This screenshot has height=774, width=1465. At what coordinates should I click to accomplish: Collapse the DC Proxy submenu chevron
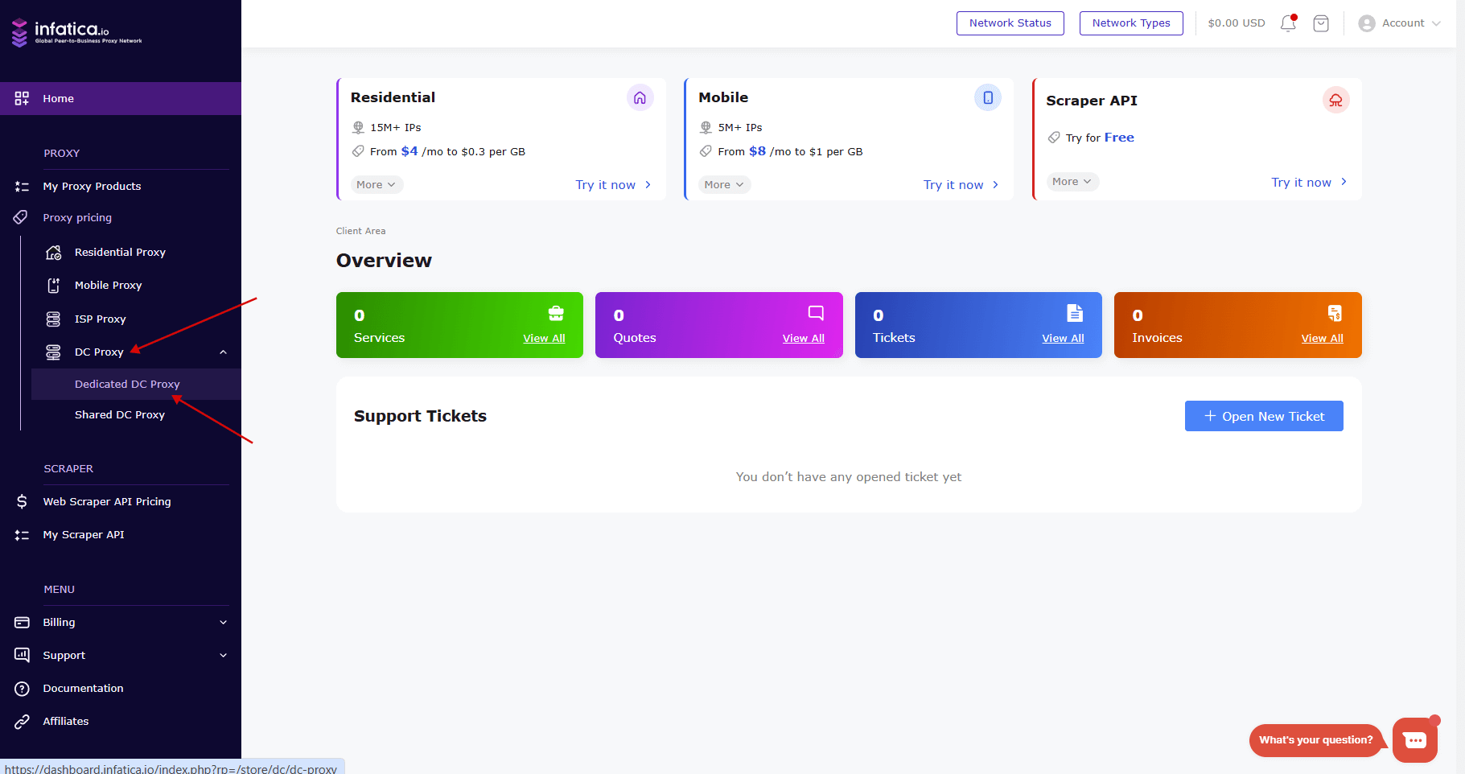pyautogui.click(x=223, y=352)
